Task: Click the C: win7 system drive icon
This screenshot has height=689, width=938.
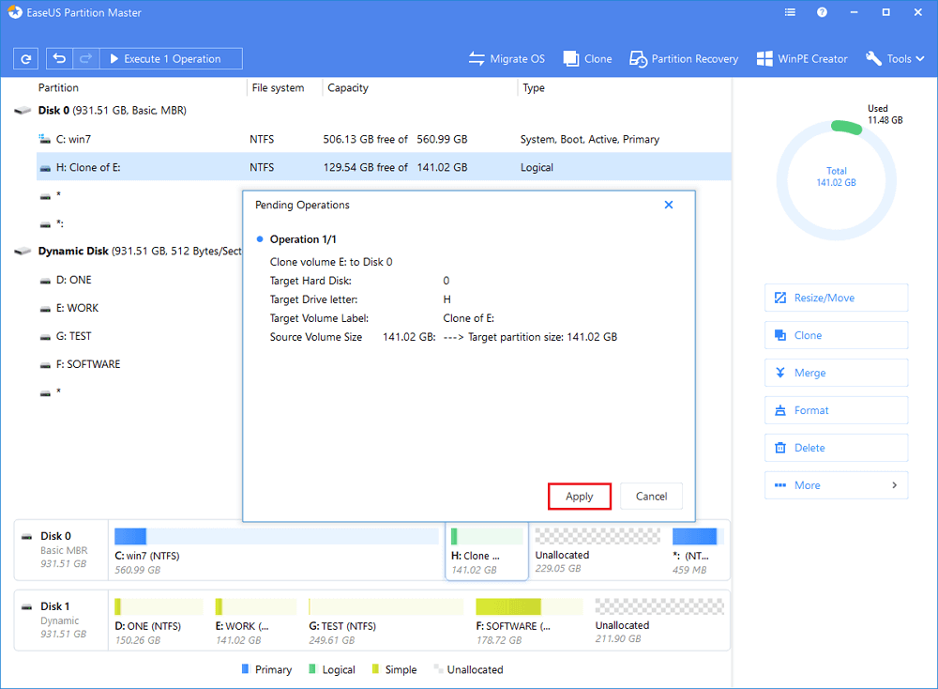Action: point(44,139)
